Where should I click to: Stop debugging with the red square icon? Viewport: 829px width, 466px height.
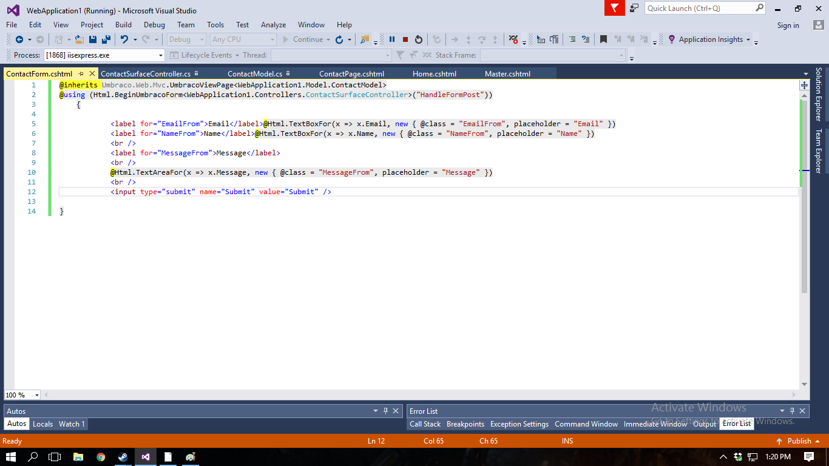405,39
